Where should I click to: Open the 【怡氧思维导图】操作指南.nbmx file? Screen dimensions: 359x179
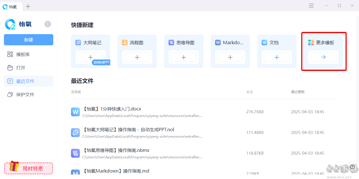[x=116, y=150]
